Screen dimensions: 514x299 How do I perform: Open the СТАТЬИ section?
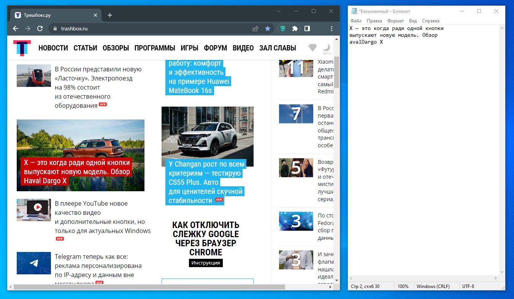click(x=85, y=48)
